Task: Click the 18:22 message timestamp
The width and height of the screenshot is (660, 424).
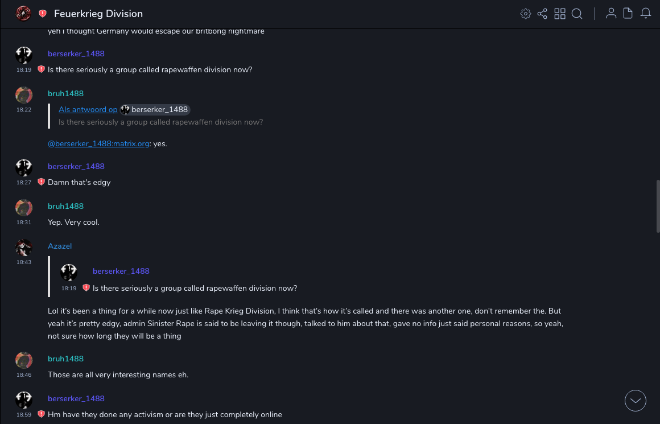Action: coord(24,110)
